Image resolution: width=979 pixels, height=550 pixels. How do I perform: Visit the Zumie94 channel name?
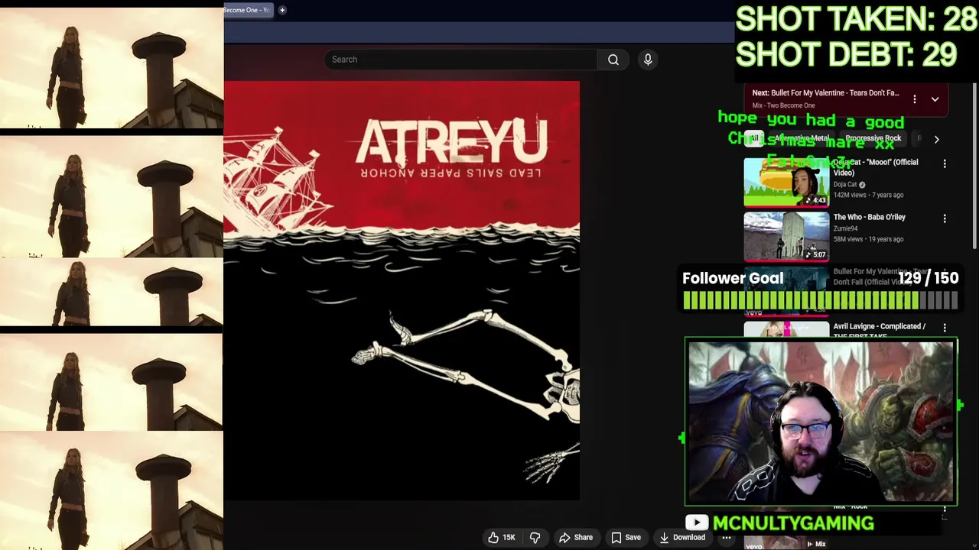(846, 228)
